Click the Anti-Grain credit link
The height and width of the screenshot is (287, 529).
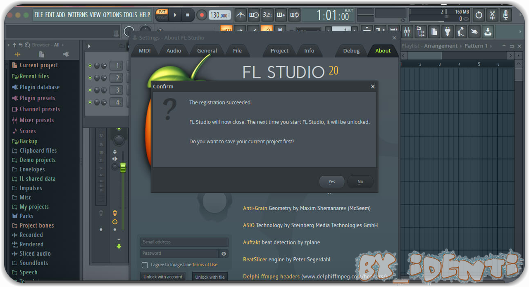click(255, 208)
